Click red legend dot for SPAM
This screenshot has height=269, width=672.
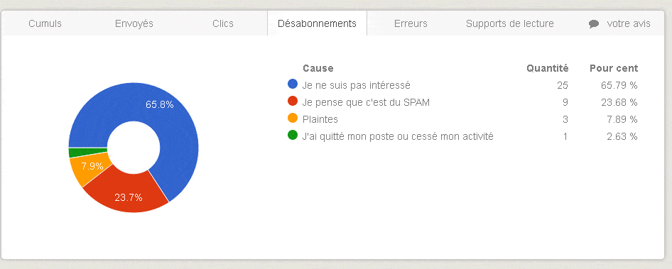(x=293, y=101)
